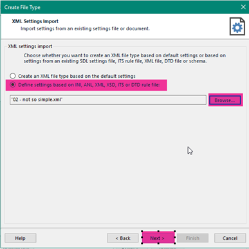Image resolution: width=249 pixels, height=249 pixels.
Task: Click the 'Create File Type' title text
Action: pyautogui.click(x=23, y=7)
